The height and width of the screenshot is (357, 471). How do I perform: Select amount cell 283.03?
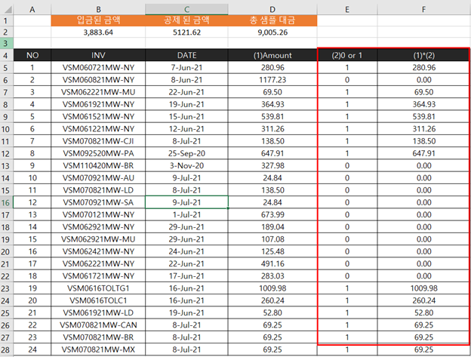tap(272, 276)
